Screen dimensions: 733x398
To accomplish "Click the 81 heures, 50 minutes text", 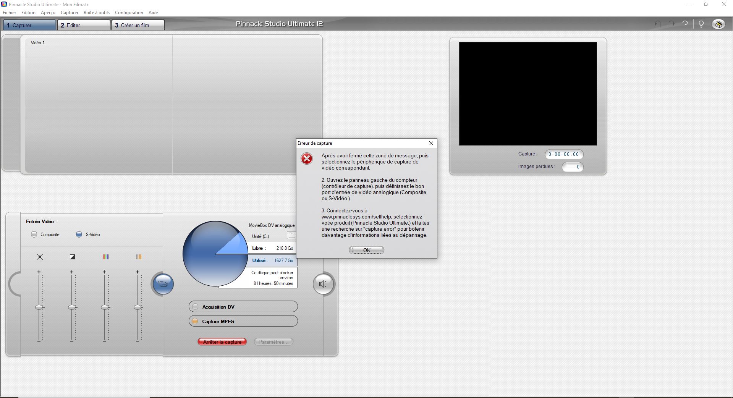I will [273, 283].
